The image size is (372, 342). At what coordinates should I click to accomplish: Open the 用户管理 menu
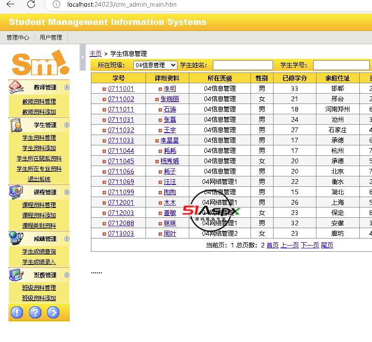pos(51,38)
